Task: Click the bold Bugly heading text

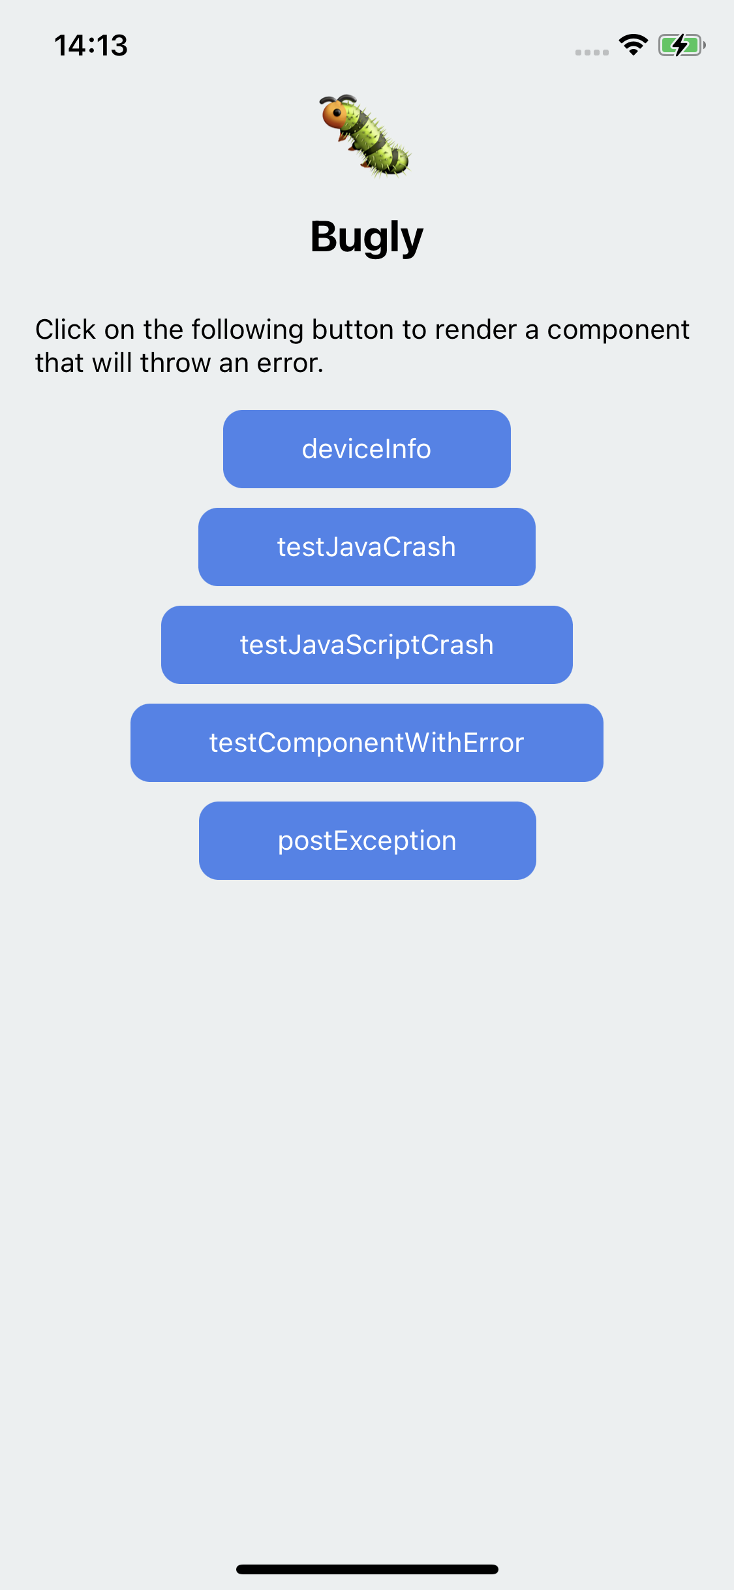Action: 367,237
